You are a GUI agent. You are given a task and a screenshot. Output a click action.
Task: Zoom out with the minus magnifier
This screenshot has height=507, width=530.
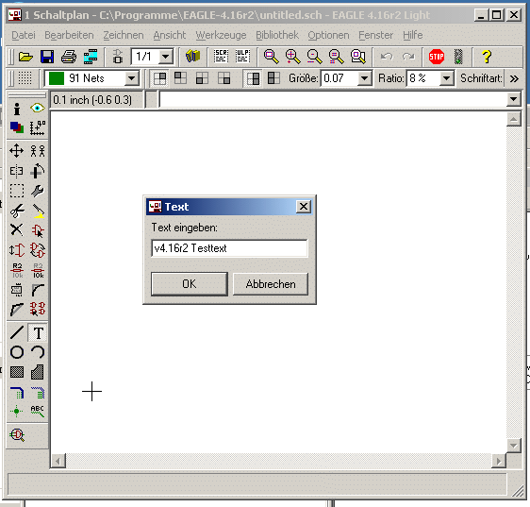coord(314,57)
